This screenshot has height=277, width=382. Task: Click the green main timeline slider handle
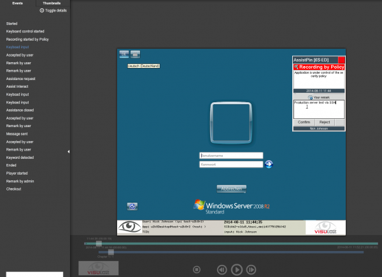[99, 243]
